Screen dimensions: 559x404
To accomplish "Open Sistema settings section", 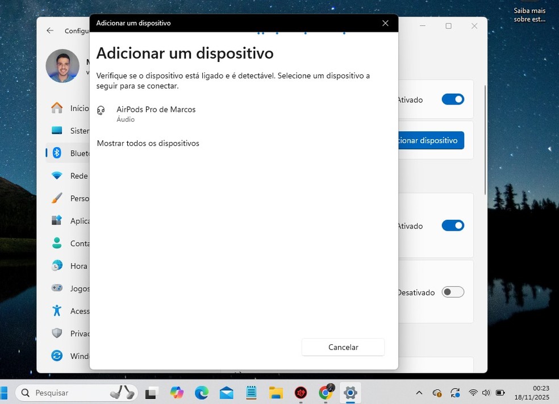I will pos(68,131).
